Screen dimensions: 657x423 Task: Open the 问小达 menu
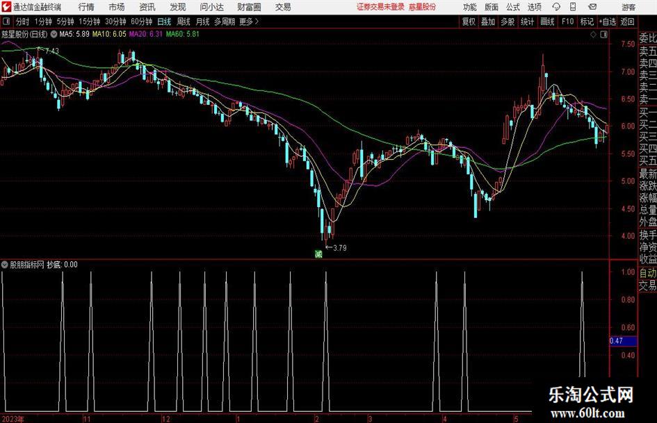[x=211, y=7]
